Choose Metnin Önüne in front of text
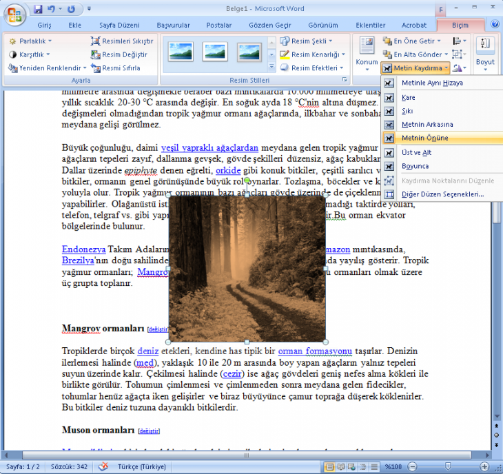503x474 pixels. pyautogui.click(x=442, y=138)
